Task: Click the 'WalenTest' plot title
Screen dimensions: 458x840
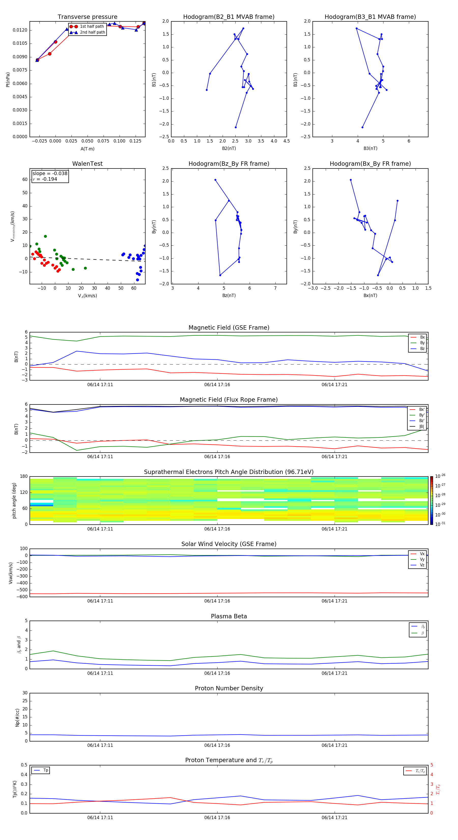Action: pyautogui.click(x=87, y=164)
